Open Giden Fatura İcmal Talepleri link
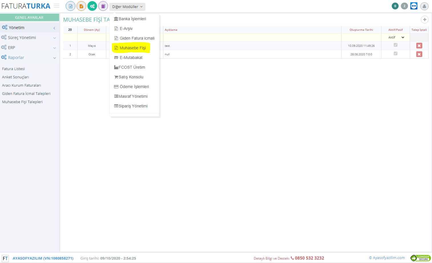 [x=26, y=93]
